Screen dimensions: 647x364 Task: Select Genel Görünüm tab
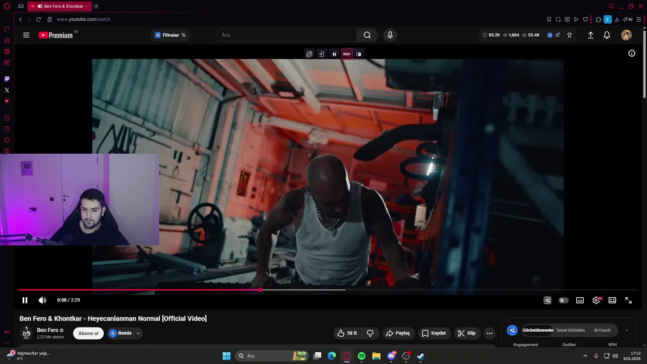click(571, 330)
